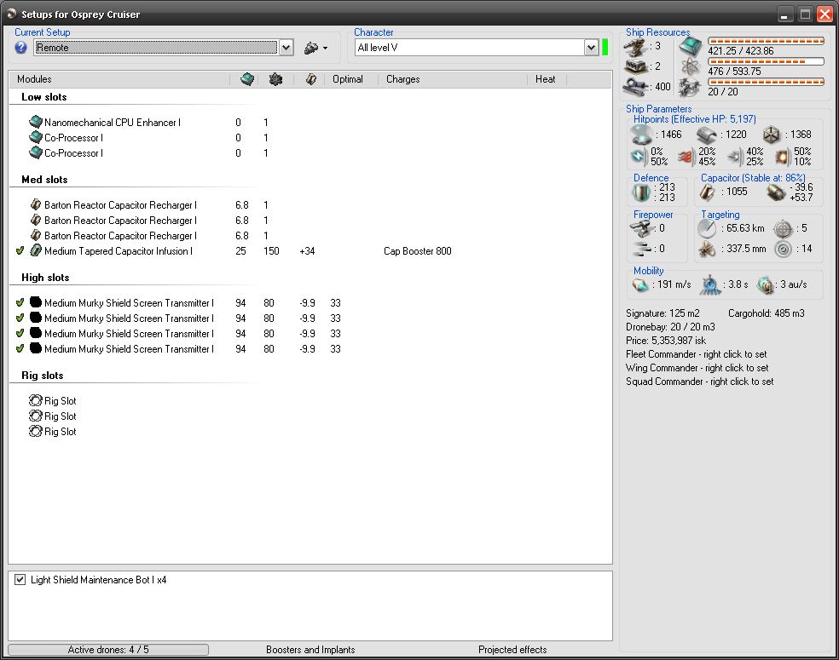Screen dimensions: 839x660
Task: Toggle Medium Tapered Capacitor Infusion I active checkmark
Action: coord(20,250)
